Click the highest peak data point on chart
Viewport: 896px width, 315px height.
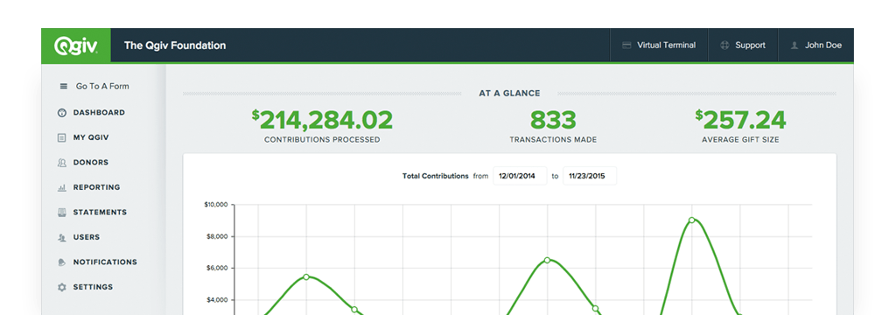(691, 220)
